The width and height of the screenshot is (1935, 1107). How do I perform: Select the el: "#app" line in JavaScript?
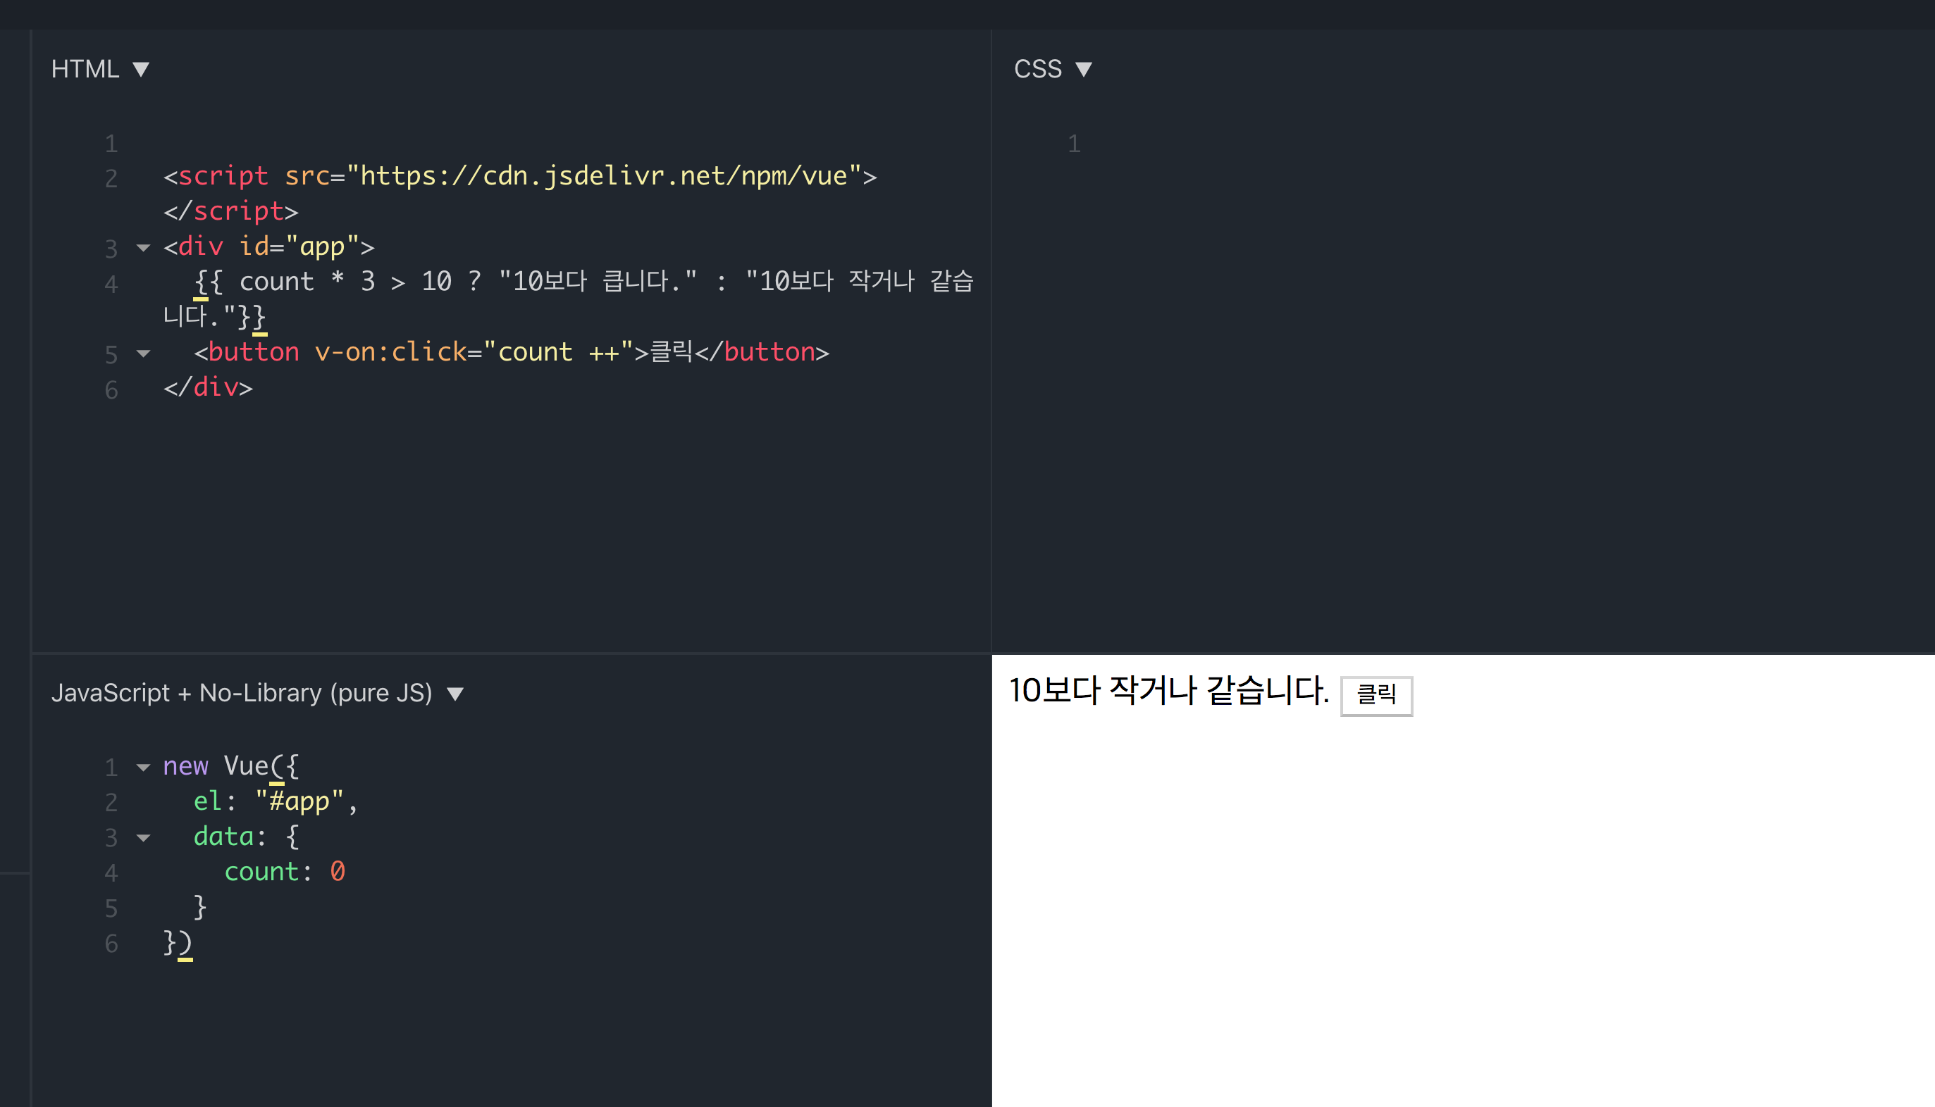274,801
